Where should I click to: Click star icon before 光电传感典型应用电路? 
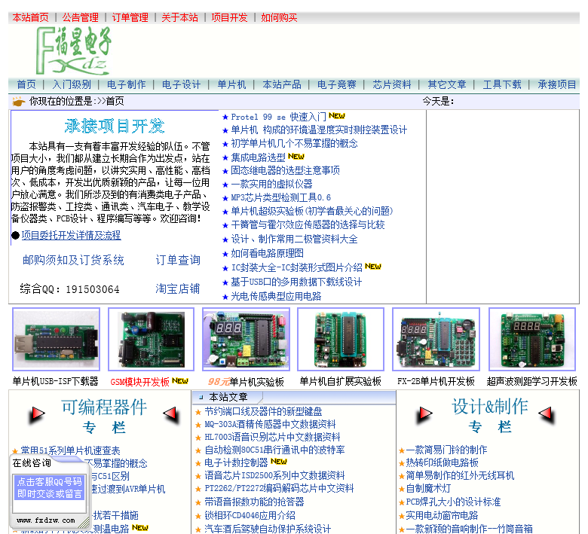[225, 298]
